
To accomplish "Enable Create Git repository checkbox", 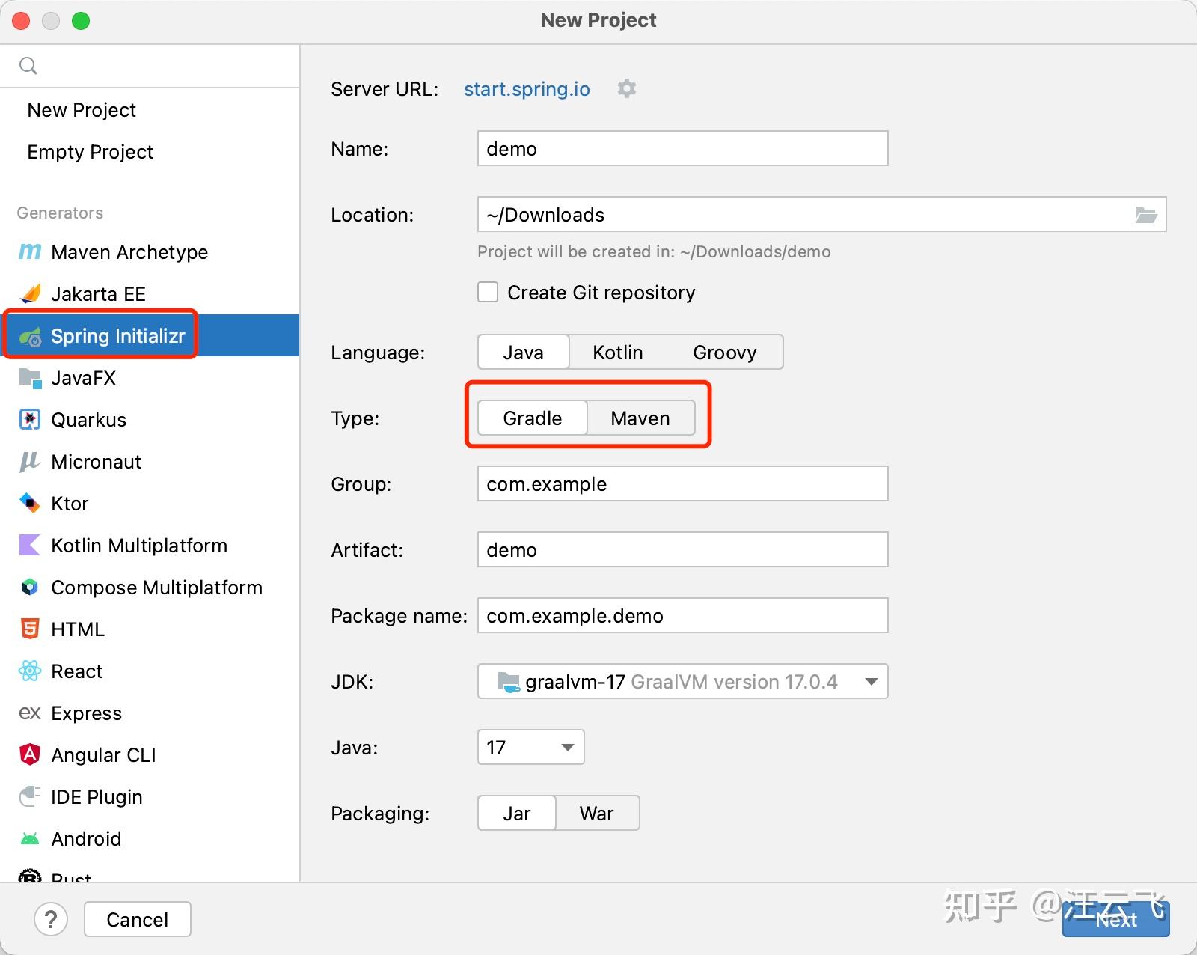I will 488,292.
